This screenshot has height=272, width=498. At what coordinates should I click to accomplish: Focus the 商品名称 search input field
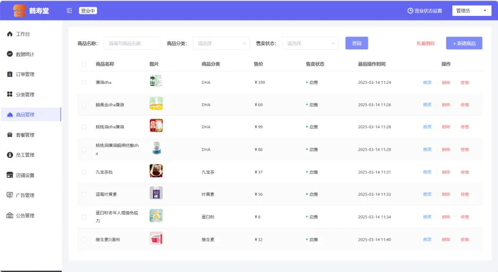pyautogui.click(x=132, y=43)
